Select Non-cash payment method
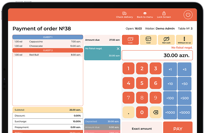This screenshot has height=133, width=205. pyautogui.click(x=166, y=40)
